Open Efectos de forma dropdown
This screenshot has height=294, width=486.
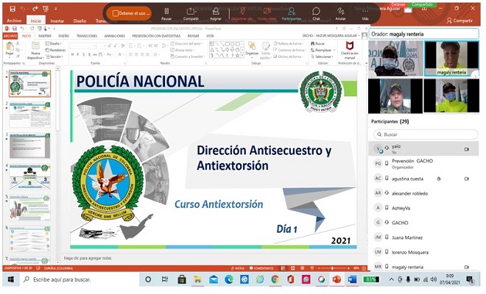(288, 57)
